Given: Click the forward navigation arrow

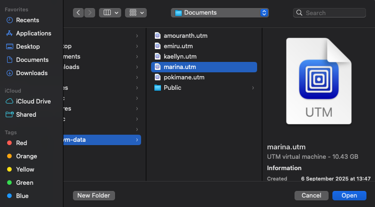Looking at the screenshot, I should click(89, 13).
